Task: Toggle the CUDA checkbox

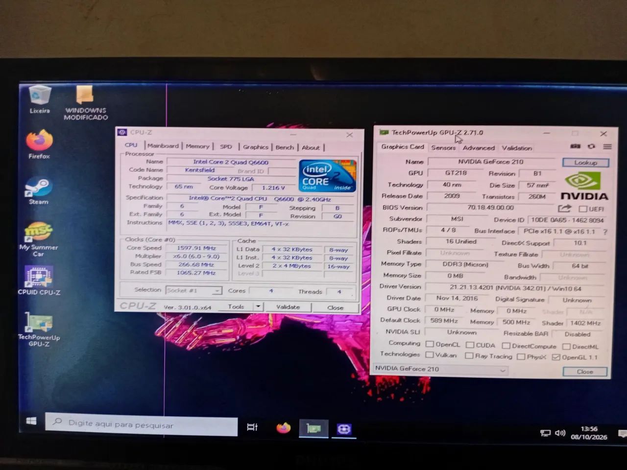Action: click(x=470, y=345)
